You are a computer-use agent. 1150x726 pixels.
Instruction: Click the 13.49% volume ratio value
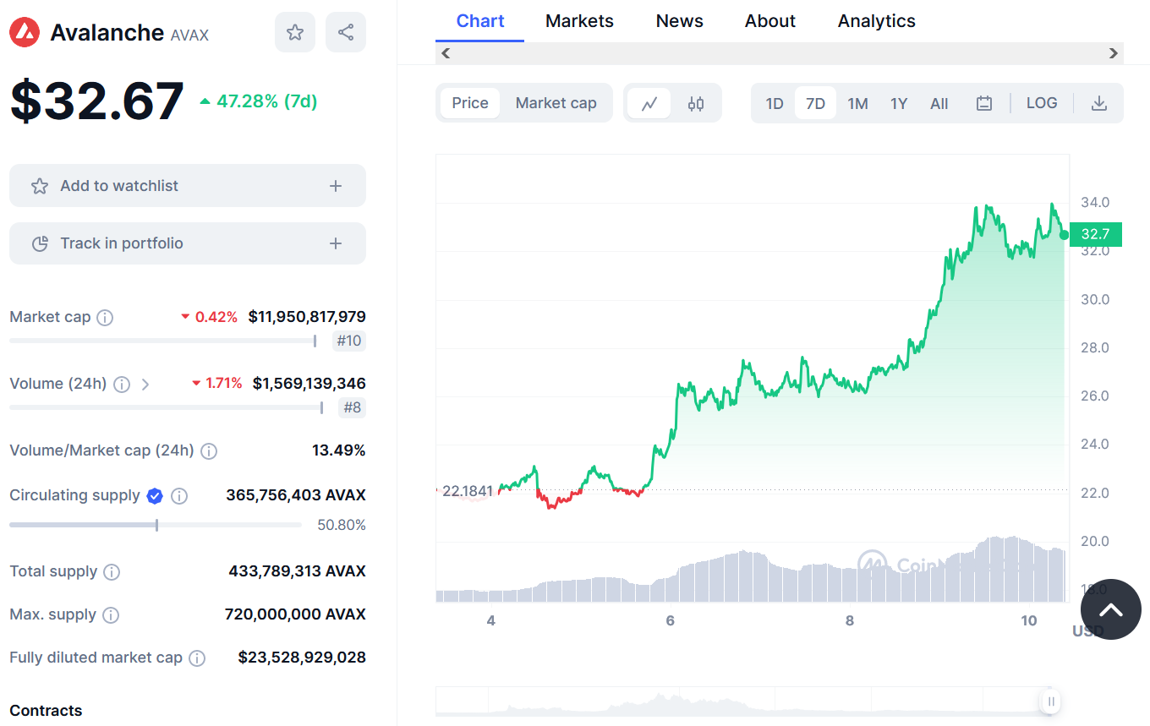coord(339,450)
